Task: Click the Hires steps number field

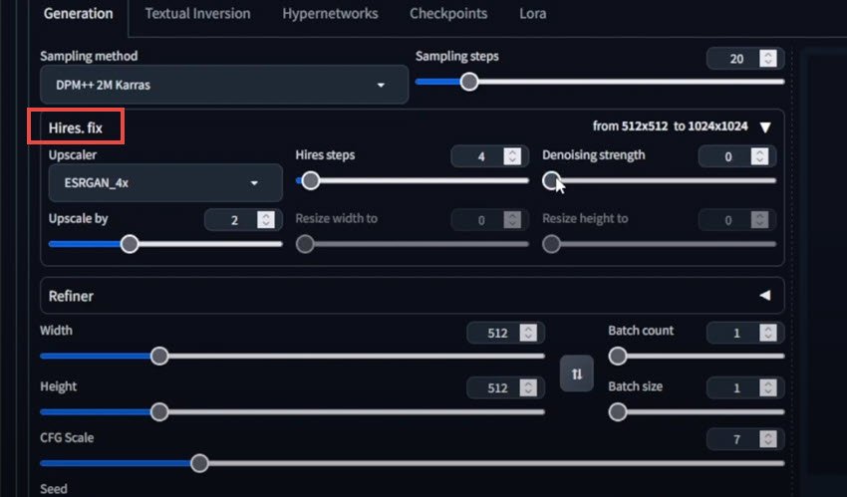Action: (489, 156)
